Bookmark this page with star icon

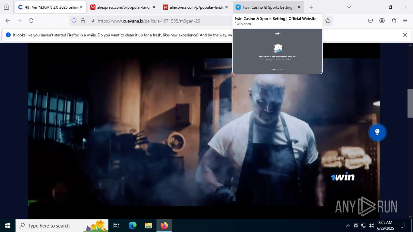coord(328,21)
